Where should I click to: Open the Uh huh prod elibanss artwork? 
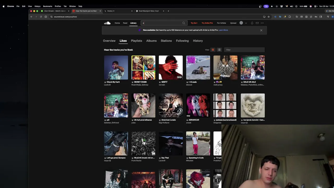[143, 105]
